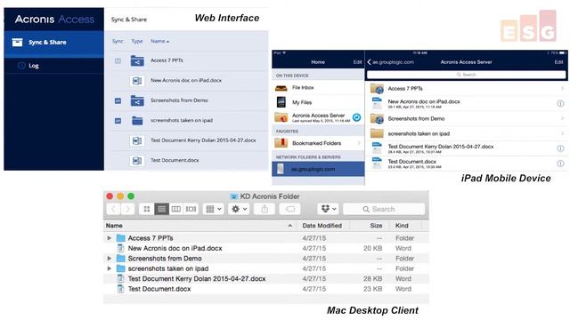The height and width of the screenshot is (320, 570).
Task: Click folder icon of screenshots taken on ipad in web list
Action: pyautogui.click(x=137, y=121)
